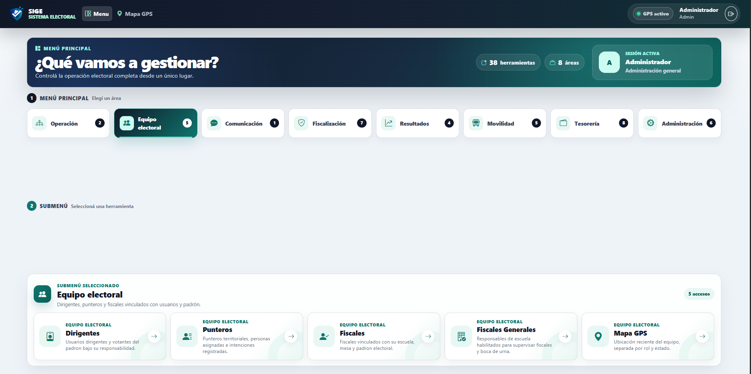Open the Dirigentes card arrow
Viewport: 751px width, 374px height.
point(154,336)
